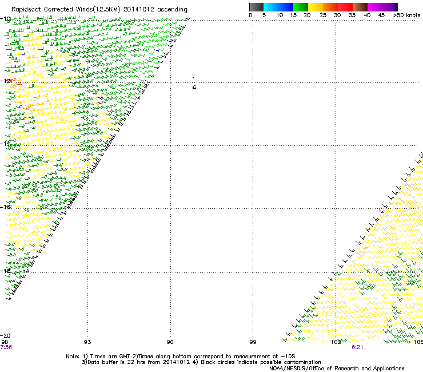Click note 'Black circles indicate possible contamination'
This screenshot has height=372, width=423.
[261, 362]
